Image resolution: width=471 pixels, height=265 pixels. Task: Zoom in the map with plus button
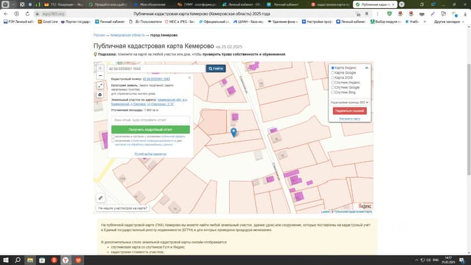(x=100, y=68)
